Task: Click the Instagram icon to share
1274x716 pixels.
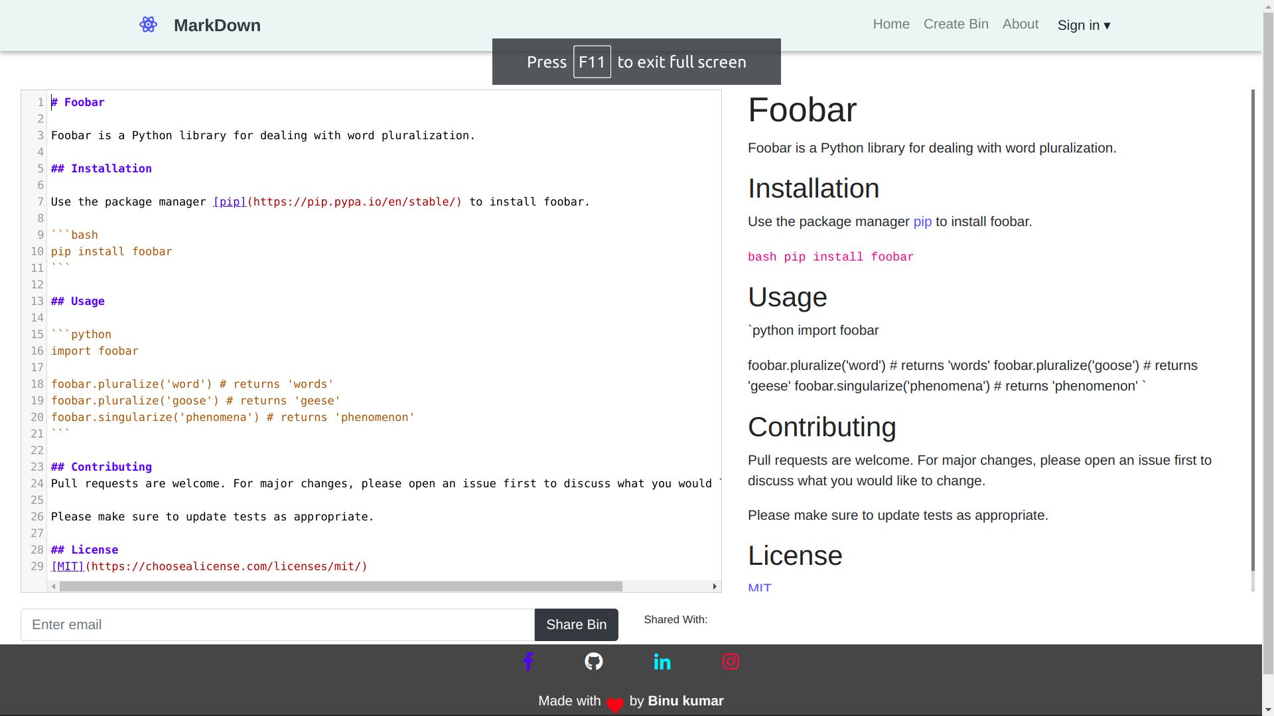Action: (731, 662)
